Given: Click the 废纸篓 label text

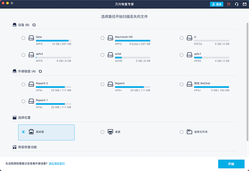Looking at the screenshot, I should pyautogui.click(x=40, y=132).
